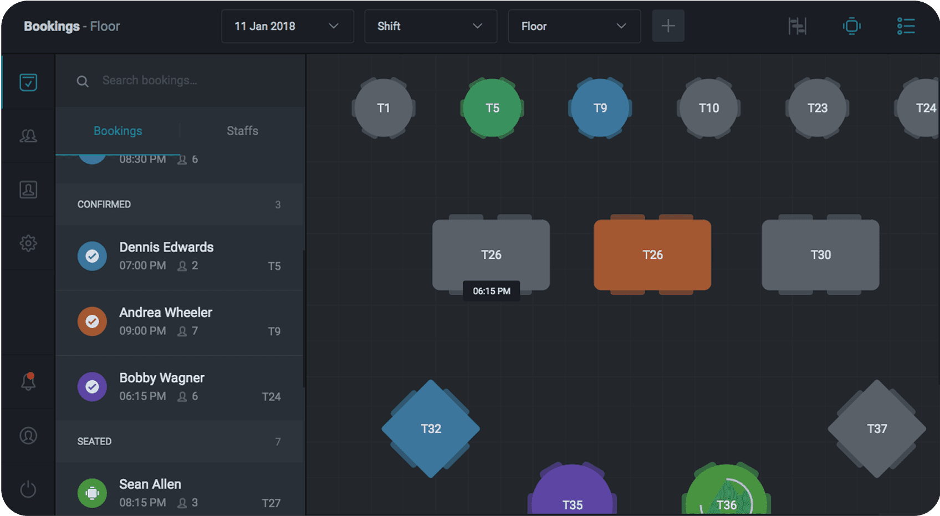
Task: Click the power logout icon
Action: (x=28, y=489)
